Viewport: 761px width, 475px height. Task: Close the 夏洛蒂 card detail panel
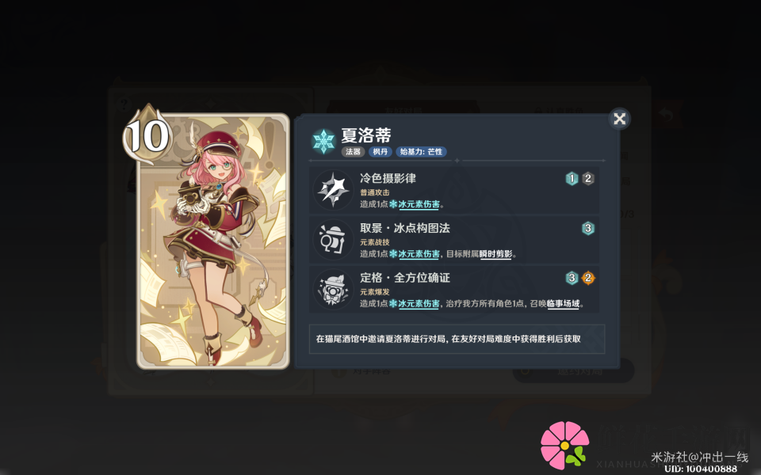click(x=619, y=118)
